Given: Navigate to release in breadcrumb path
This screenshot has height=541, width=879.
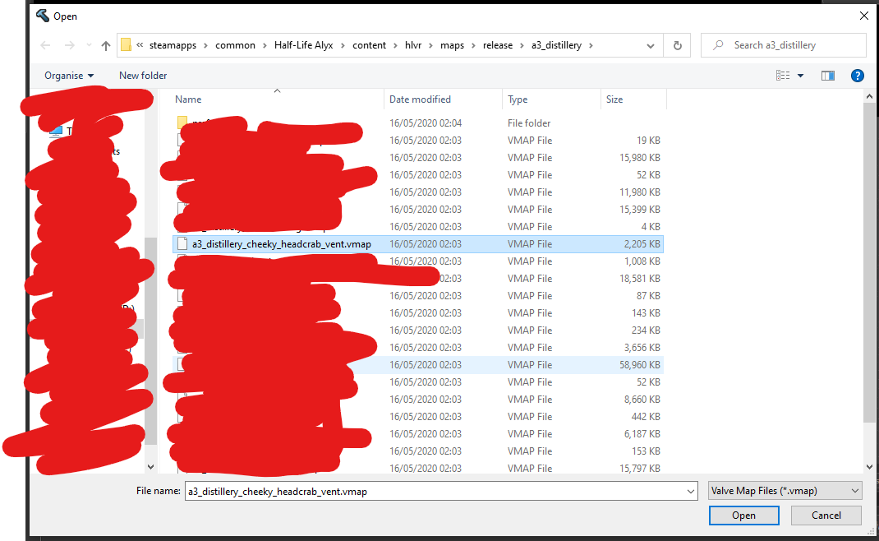Looking at the screenshot, I should [x=498, y=45].
